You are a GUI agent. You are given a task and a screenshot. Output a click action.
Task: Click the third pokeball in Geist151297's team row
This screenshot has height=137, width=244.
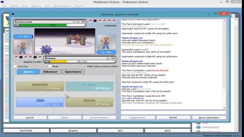pos(26,57)
